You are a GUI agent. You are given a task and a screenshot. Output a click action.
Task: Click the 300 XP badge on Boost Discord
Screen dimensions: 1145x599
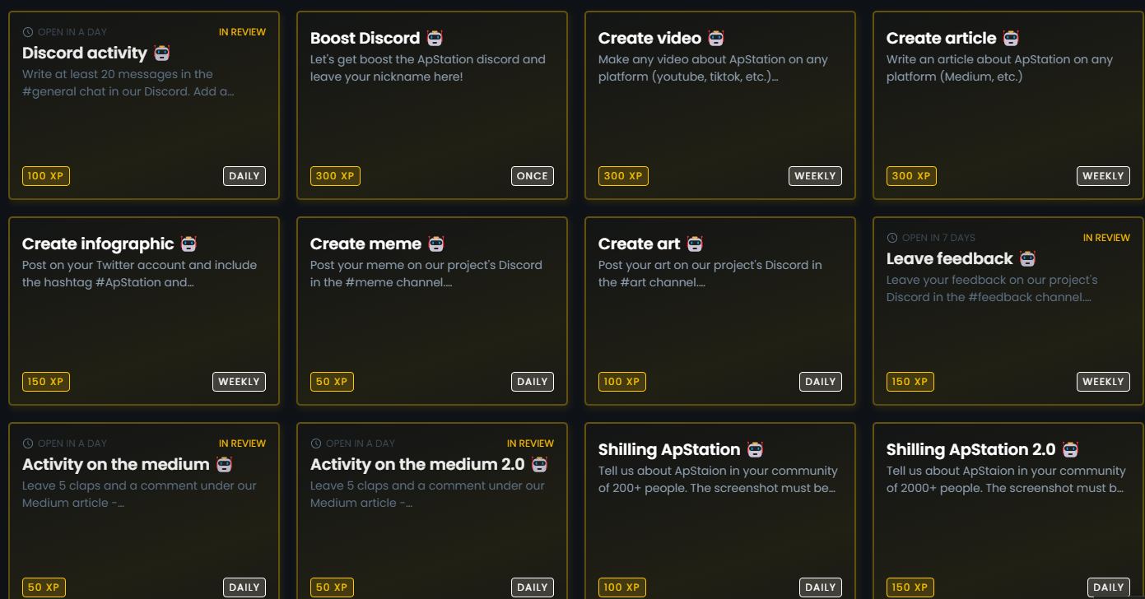point(335,176)
